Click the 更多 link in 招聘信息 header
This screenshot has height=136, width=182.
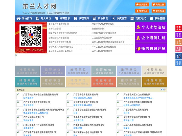163,89
